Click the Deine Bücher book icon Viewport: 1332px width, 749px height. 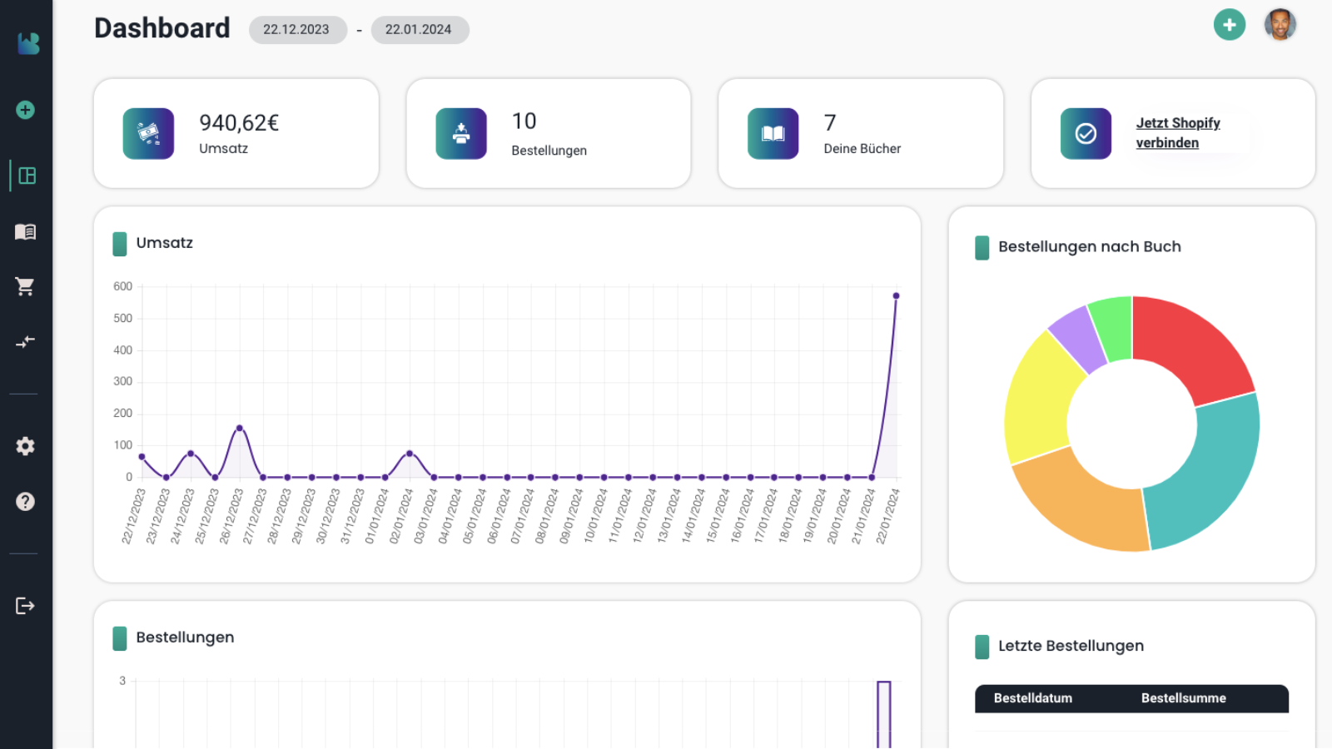[x=773, y=133]
